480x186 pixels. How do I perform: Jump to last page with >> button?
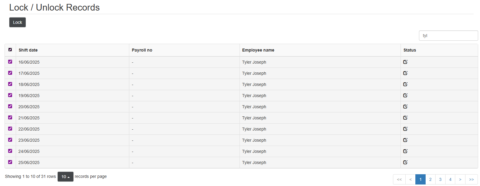pos(471,179)
